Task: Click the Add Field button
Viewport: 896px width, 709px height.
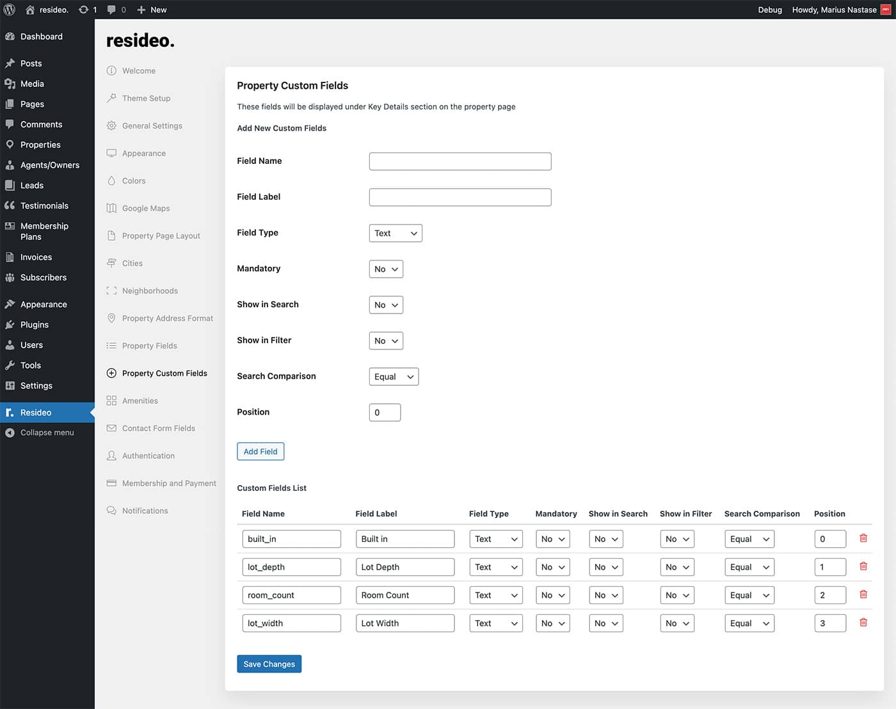Action: point(260,452)
